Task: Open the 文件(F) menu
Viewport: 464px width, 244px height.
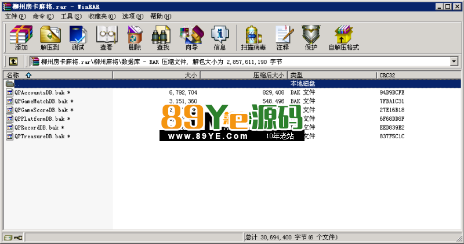Action: coord(16,16)
